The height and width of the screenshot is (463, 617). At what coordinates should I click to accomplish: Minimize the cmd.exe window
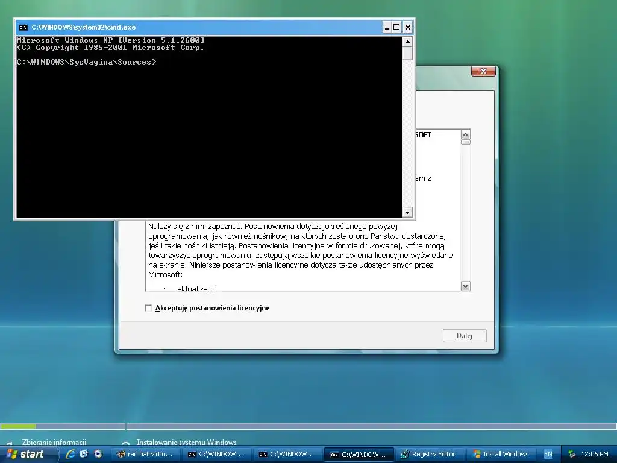tap(387, 27)
